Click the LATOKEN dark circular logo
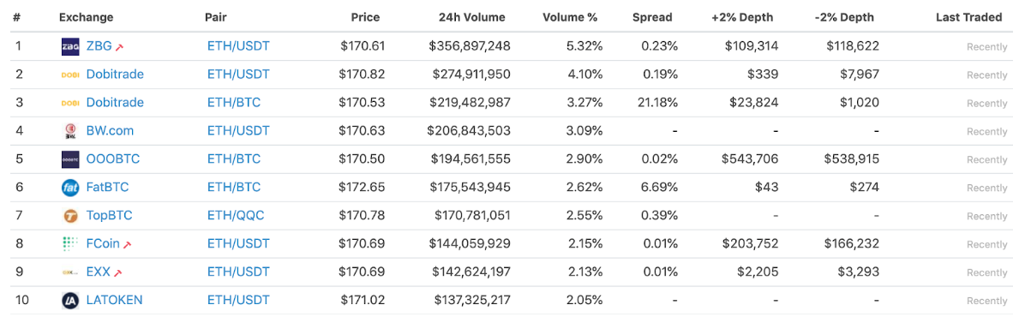The image size is (1025, 323). (x=70, y=300)
